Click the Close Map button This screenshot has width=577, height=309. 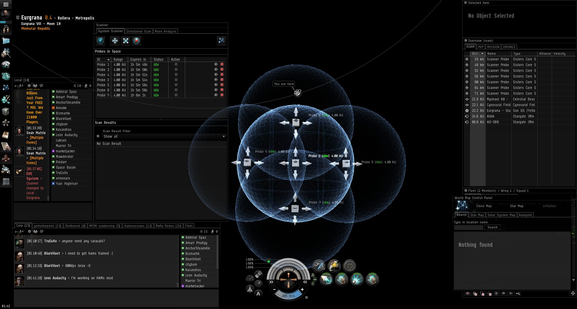tap(484, 206)
